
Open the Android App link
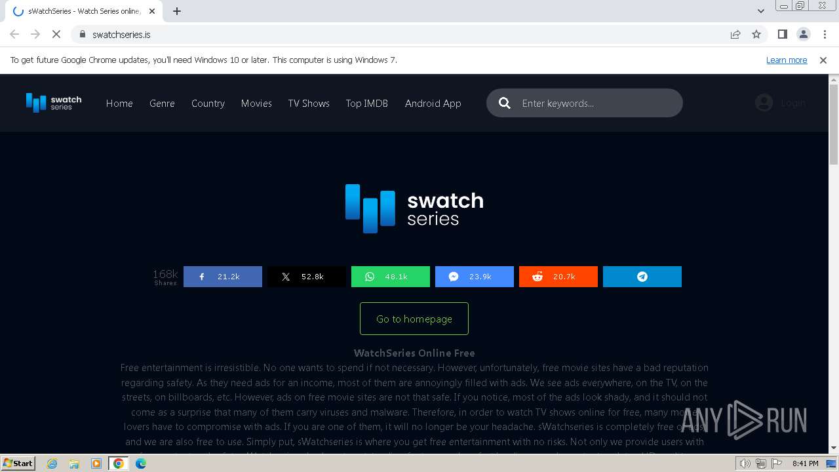433,103
